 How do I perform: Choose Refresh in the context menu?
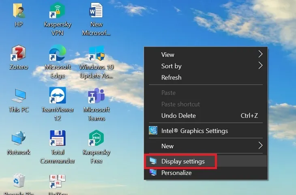206,77
